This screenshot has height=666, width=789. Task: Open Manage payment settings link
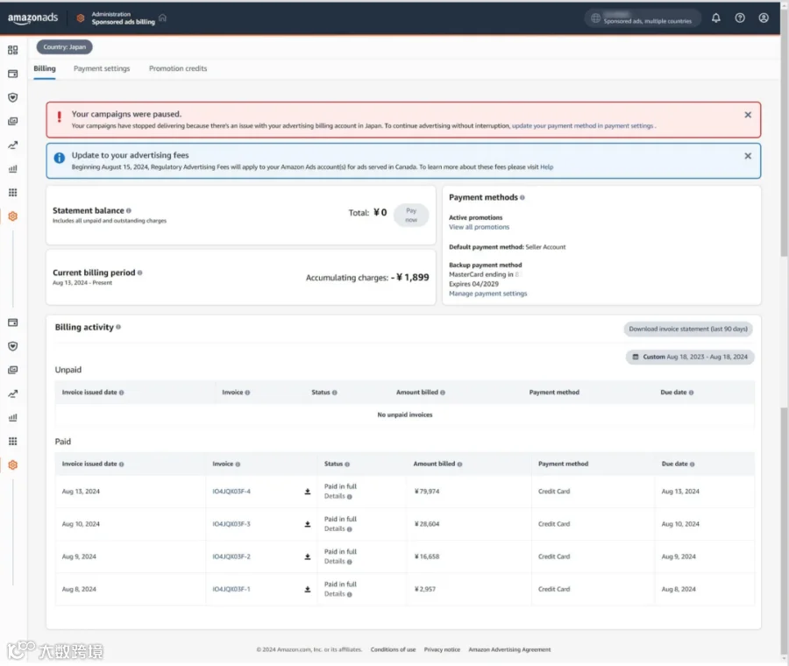[487, 294]
